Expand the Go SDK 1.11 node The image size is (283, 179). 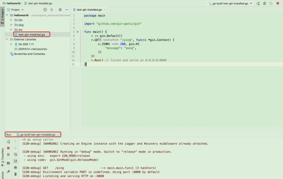(x=11, y=44)
